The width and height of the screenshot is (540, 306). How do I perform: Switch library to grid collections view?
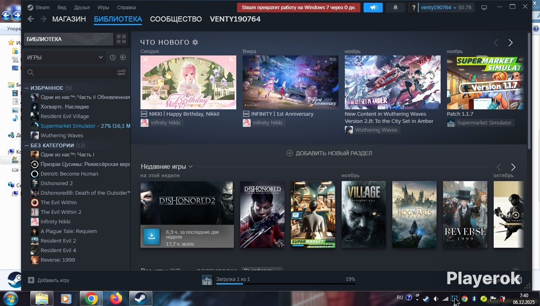click(x=121, y=39)
